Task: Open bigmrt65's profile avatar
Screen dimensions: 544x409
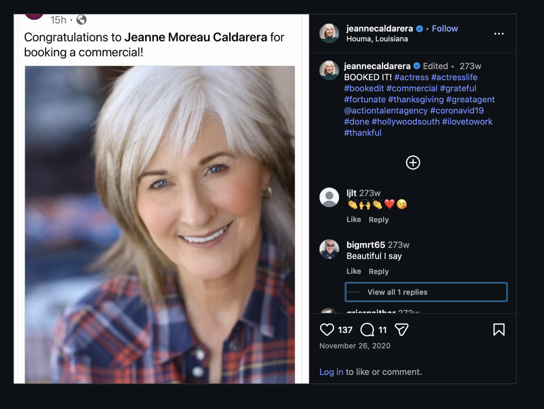Action: click(329, 249)
